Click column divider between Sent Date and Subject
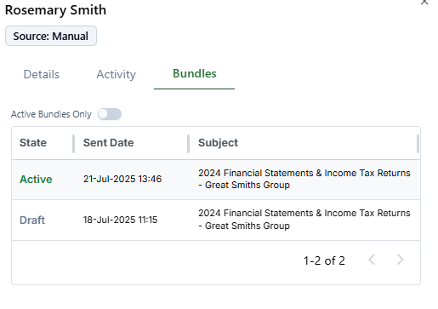This screenshot has height=309, width=438. (188, 144)
